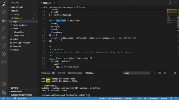
Task: Open index.html in the file tree
Action: [x=23, y=36]
